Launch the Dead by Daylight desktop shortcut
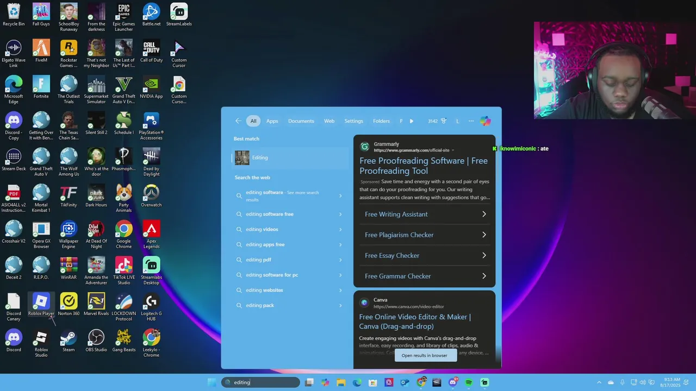This screenshot has height=391, width=696. pyautogui.click(x=151, y=162)
